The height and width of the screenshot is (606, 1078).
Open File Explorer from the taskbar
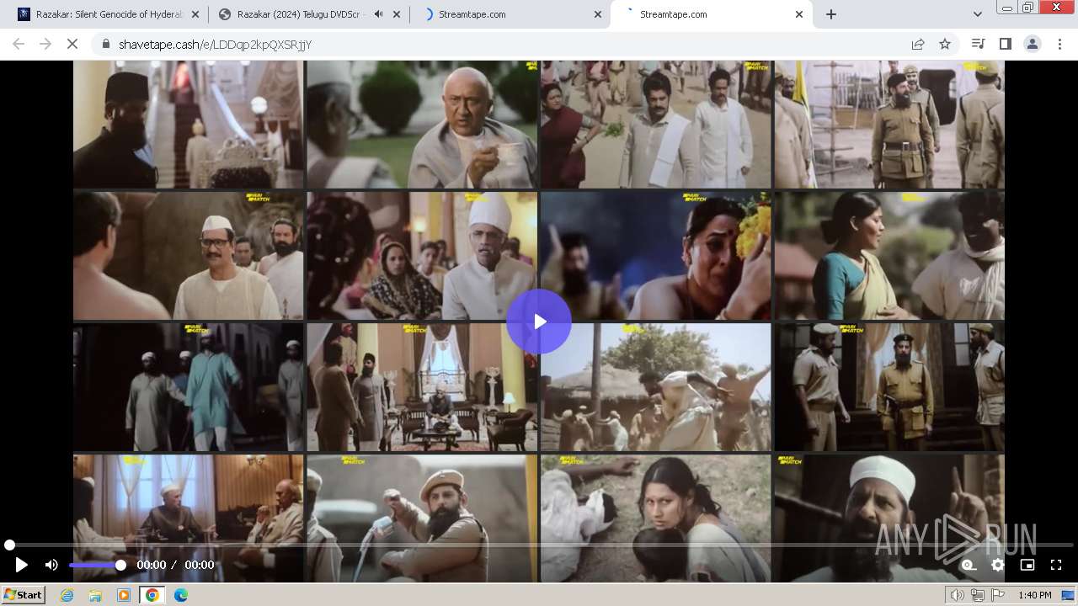95,595
